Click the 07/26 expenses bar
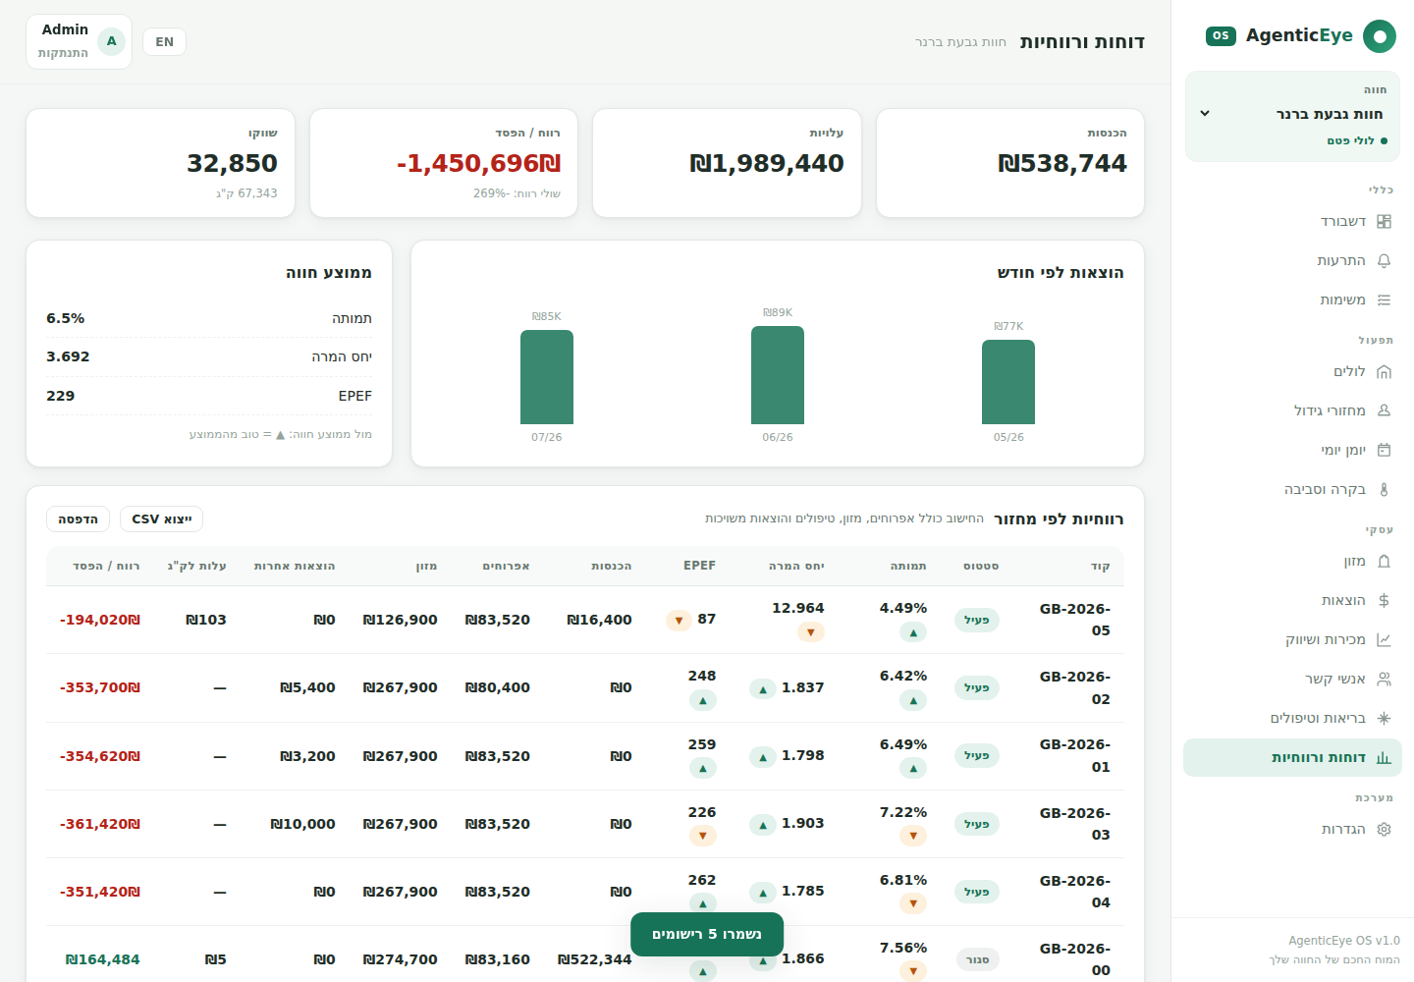The width and height of the screenshot is (1414, 982). (547, 377)
